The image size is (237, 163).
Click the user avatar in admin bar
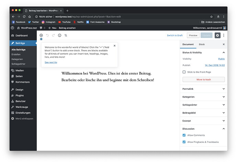224,28
